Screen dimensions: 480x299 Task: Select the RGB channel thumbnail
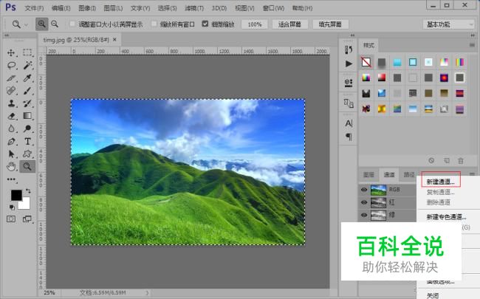(x=378, y=190)
